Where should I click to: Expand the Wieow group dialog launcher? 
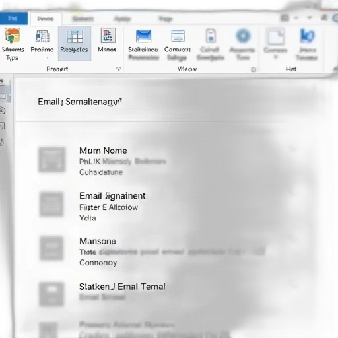tap(253, 69)
